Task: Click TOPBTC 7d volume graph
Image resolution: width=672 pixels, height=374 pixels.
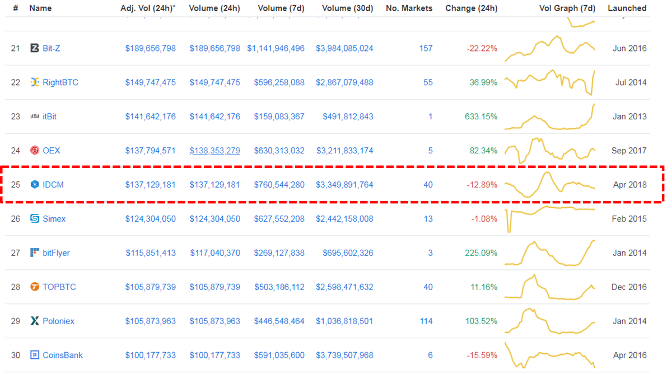Action: (550, 287)
